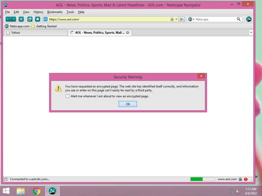Open the Tools menu
The height and width of the screenshot is (196, 262).
click(70, 12)
